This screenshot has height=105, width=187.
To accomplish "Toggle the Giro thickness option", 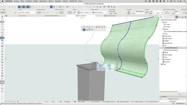I will tap(158, 13).
